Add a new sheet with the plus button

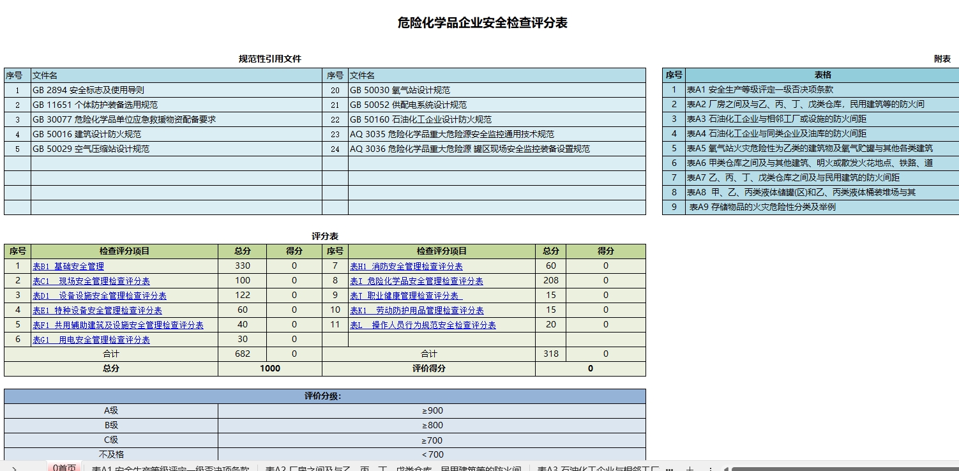[x=690, y=468]
